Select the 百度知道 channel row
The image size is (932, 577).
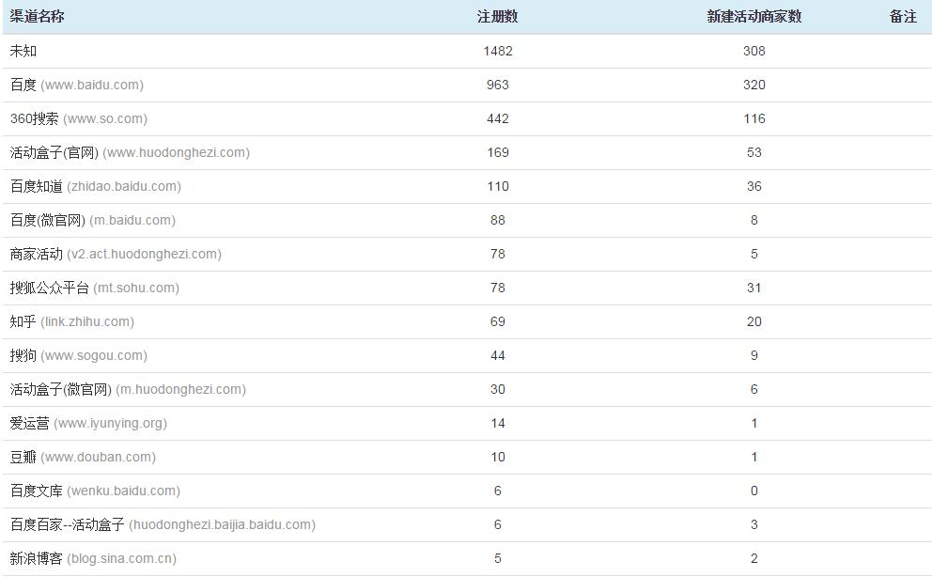(467, 187)
